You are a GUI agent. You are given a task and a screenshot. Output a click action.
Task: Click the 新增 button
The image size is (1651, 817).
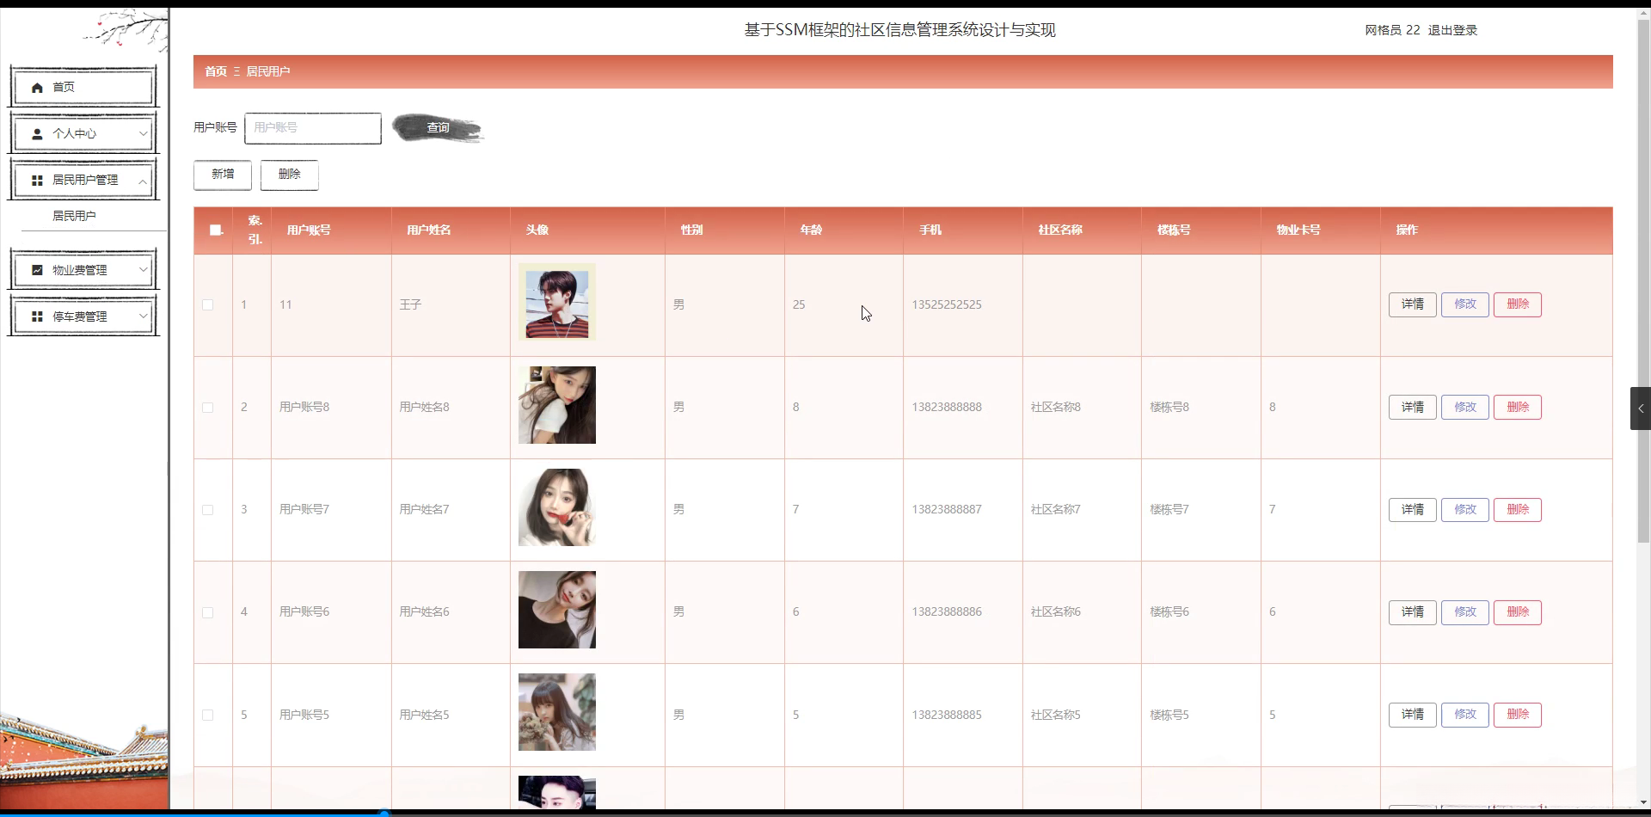click(x=223, y=175)
